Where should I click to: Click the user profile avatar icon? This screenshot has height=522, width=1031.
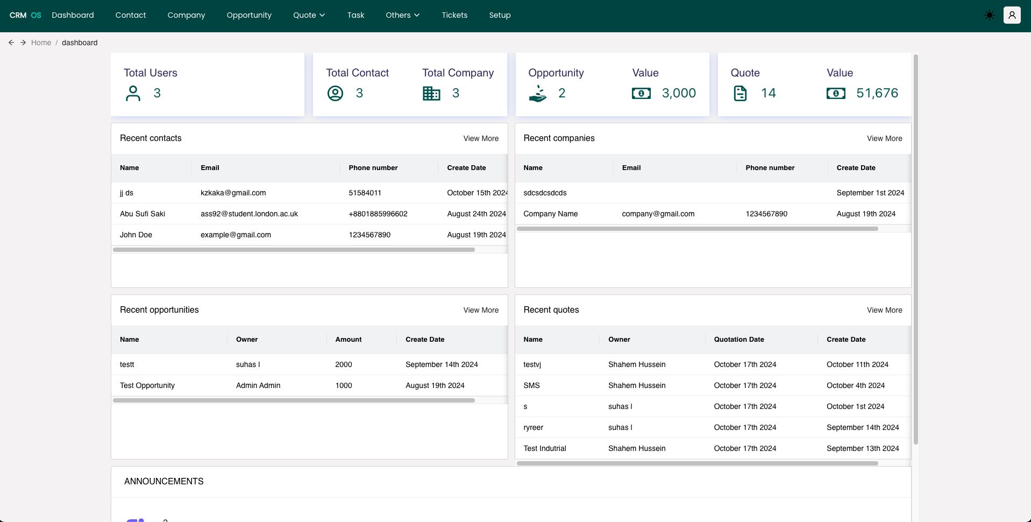tap(1012, 15)
